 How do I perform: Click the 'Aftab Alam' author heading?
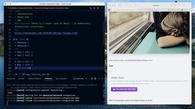[x=118, y=78]
